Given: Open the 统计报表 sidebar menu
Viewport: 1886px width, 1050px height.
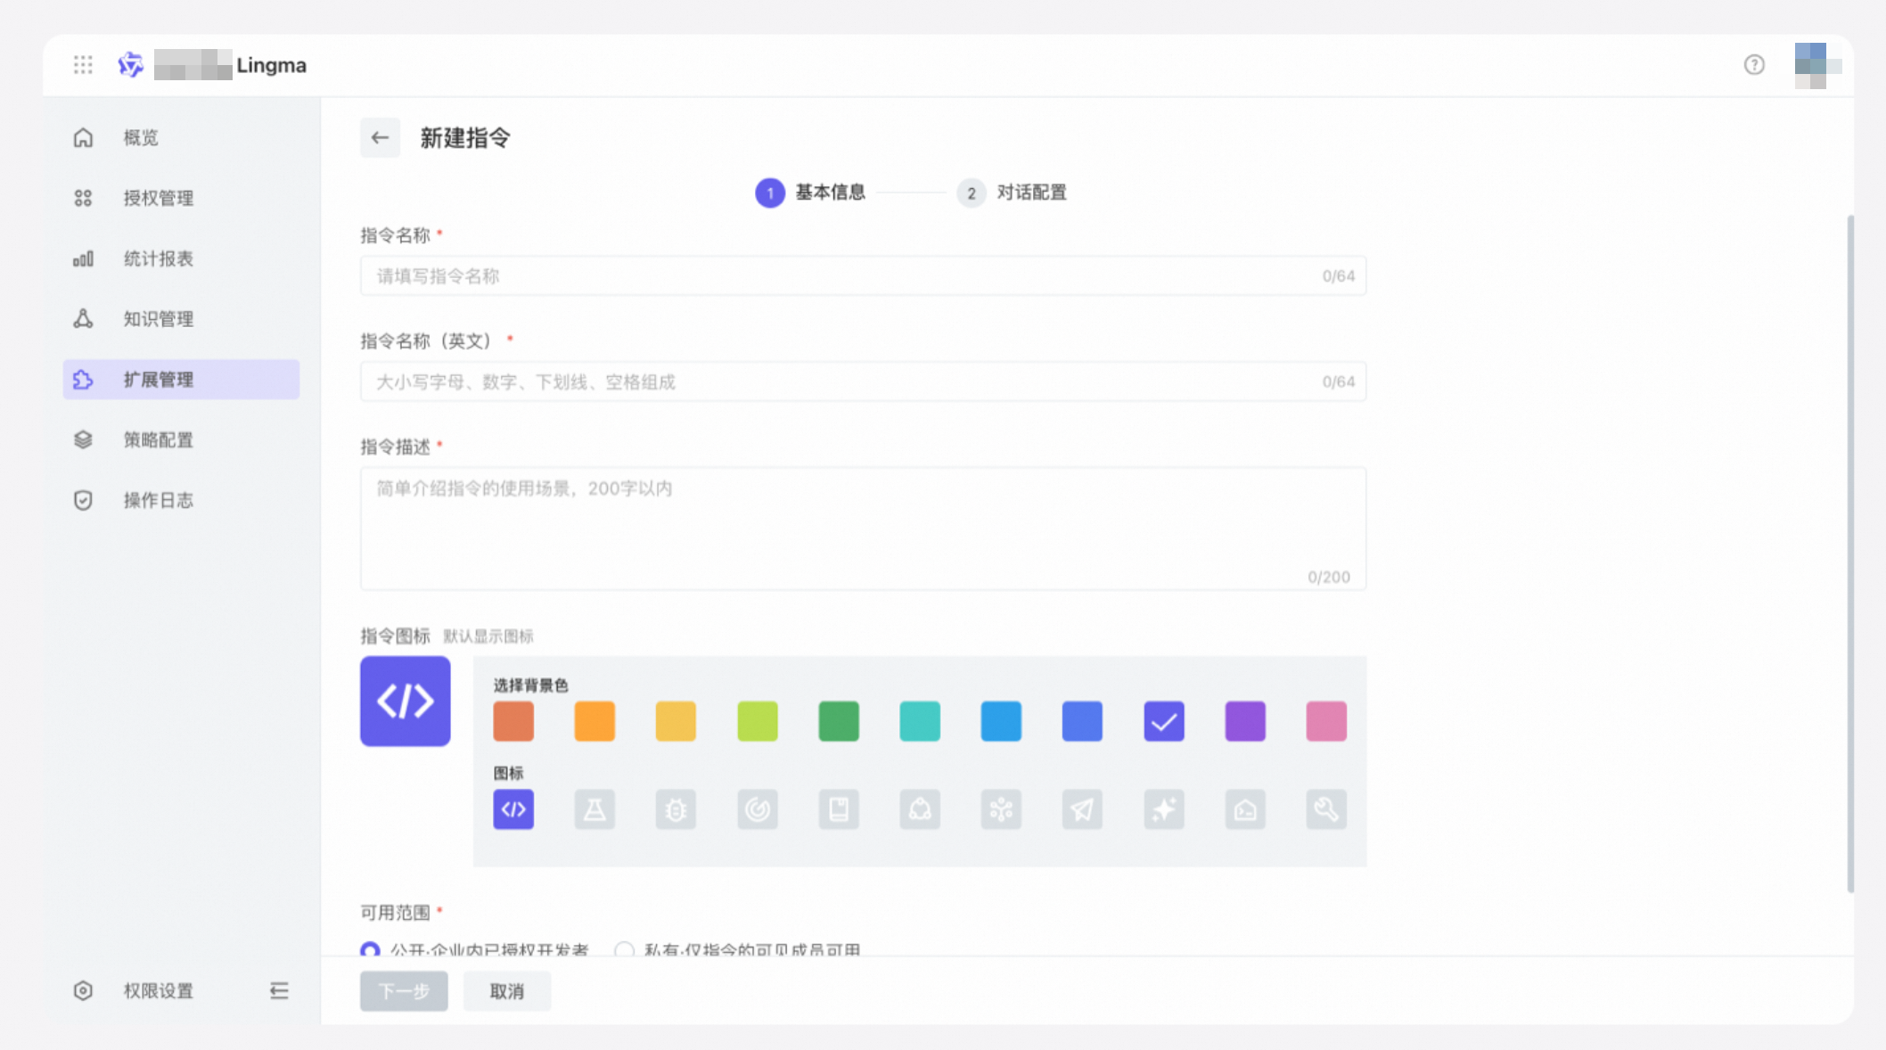Looking at the screenshot, I should click(159, 258).
